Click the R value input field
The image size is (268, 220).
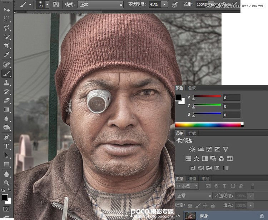pos(232,97)
